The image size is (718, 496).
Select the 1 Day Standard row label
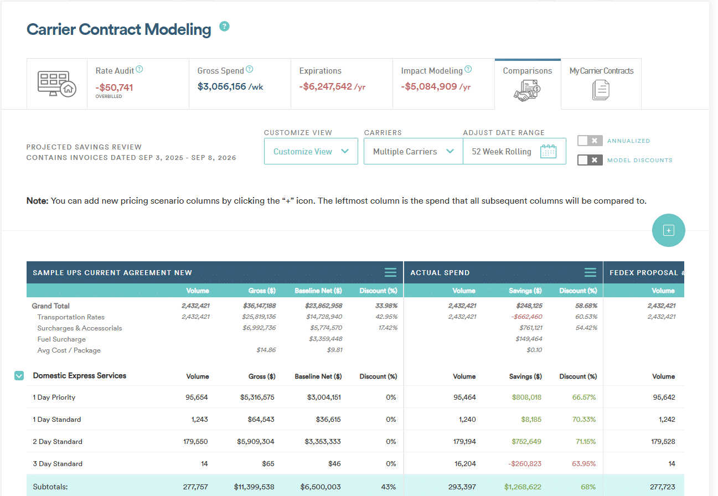pyautogui.click(x=57, y=420)
